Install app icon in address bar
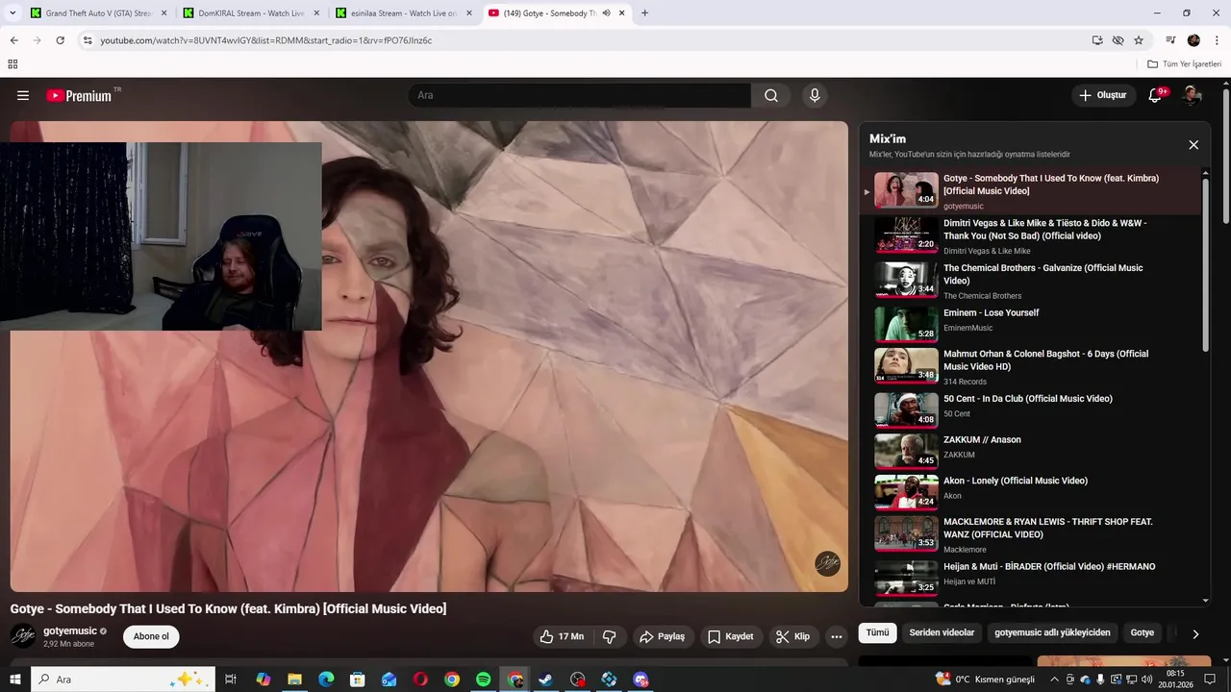 pos(1097,40)
